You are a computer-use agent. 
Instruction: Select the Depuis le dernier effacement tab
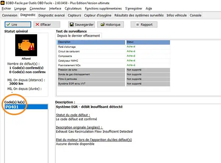click(78, 36)
